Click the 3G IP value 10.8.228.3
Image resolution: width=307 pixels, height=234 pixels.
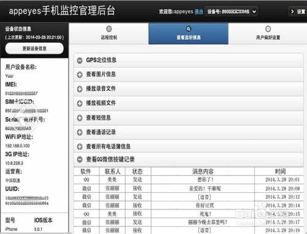point(14,163)
